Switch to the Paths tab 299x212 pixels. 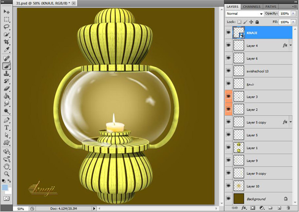click(271, 6)
